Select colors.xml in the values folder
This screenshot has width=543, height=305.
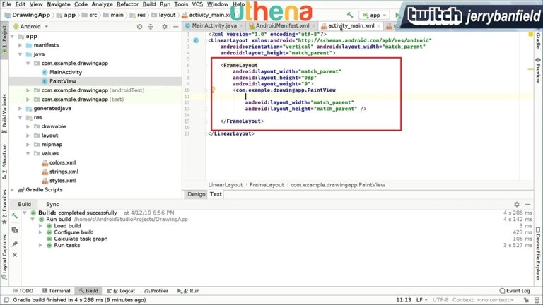(63, 162)
